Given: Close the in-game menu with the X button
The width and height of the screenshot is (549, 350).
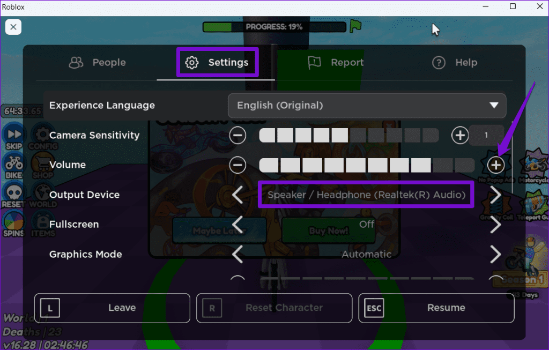Looking at the screenshot, I should click(13, 27).
